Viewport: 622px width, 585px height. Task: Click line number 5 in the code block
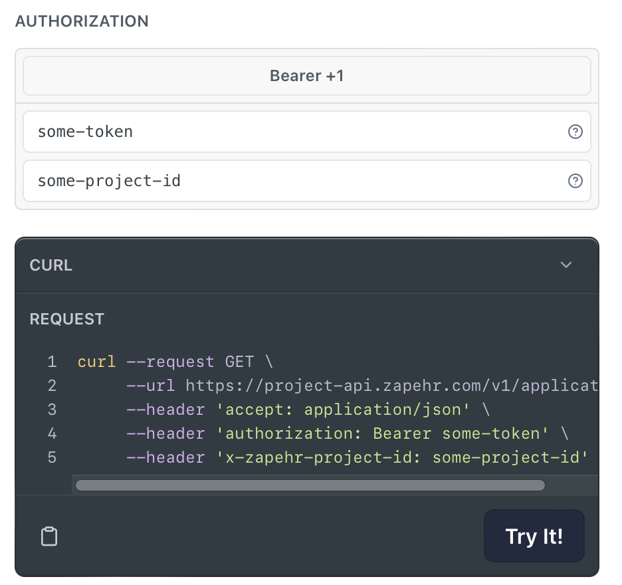52,457
